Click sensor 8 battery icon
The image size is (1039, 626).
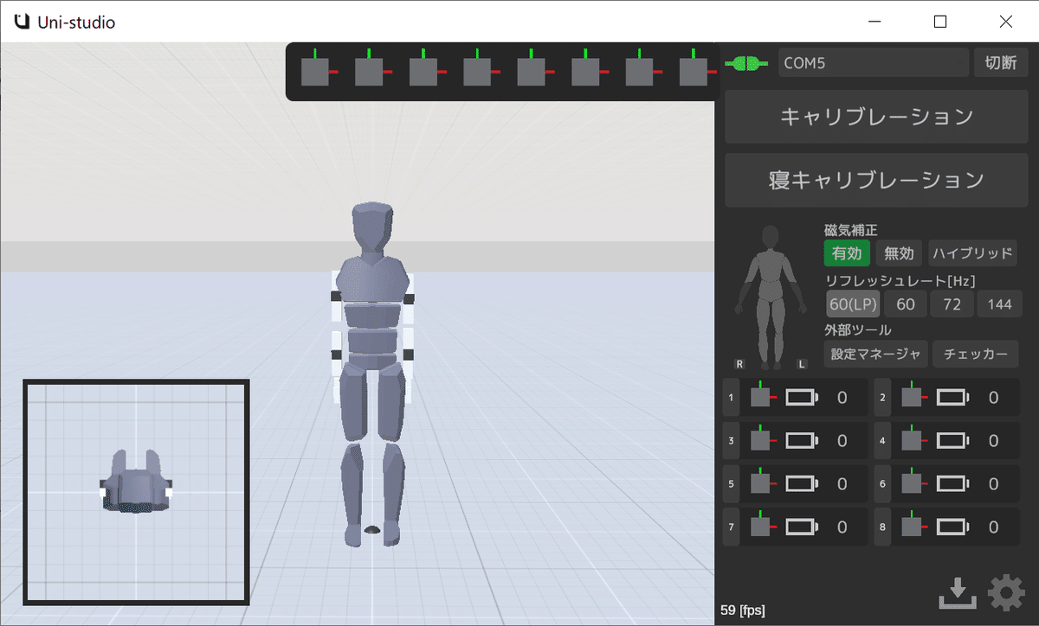point(953,527)
